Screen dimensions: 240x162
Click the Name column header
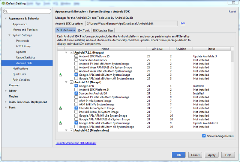point(105,49)
